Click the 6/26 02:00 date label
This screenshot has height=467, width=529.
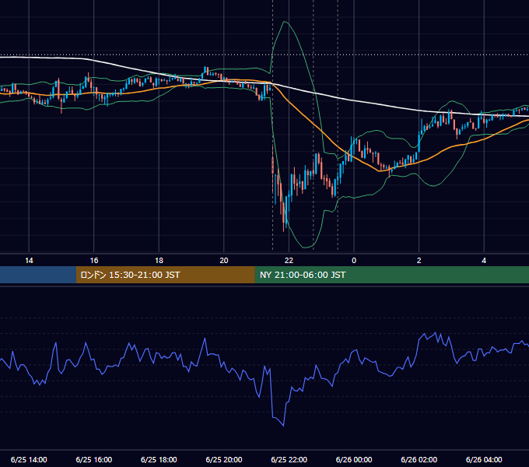click(x=419, y=459)
